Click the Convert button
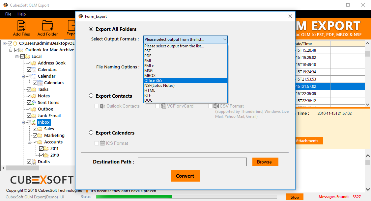The height and width of the screenshot is (201, 371). point(185,176)
